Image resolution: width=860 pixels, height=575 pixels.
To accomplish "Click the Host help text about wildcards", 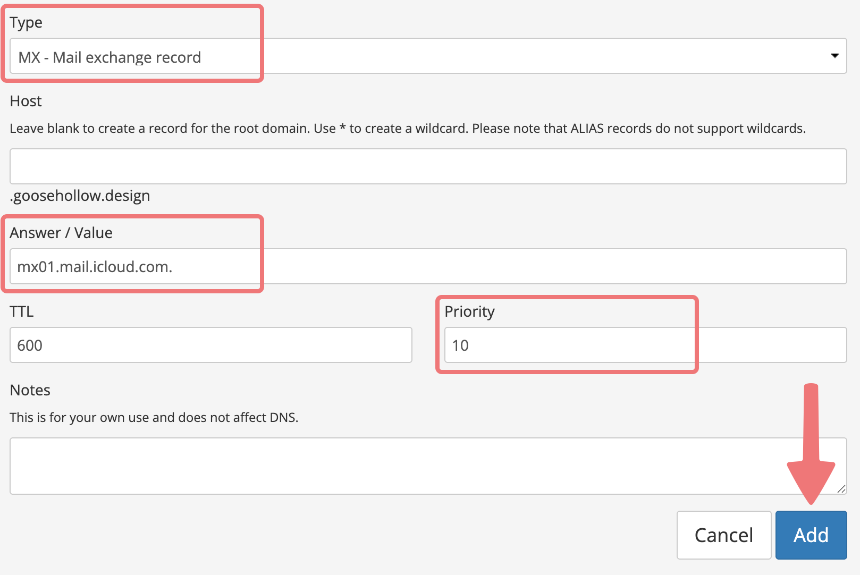I will [408, 129].
